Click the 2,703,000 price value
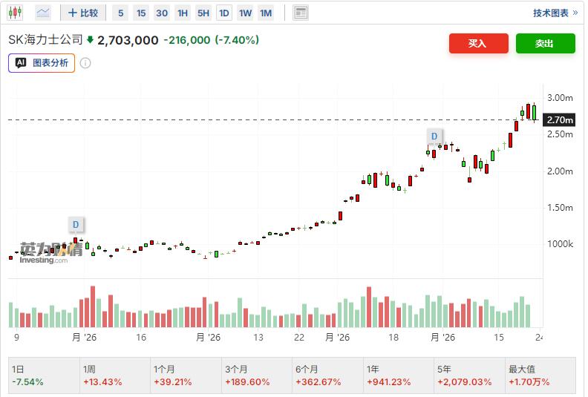The width and height of the screenshot is (588, 397). 128,40
